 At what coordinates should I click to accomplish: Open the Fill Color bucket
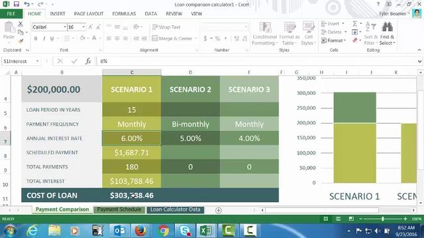(x=83, y=38)
